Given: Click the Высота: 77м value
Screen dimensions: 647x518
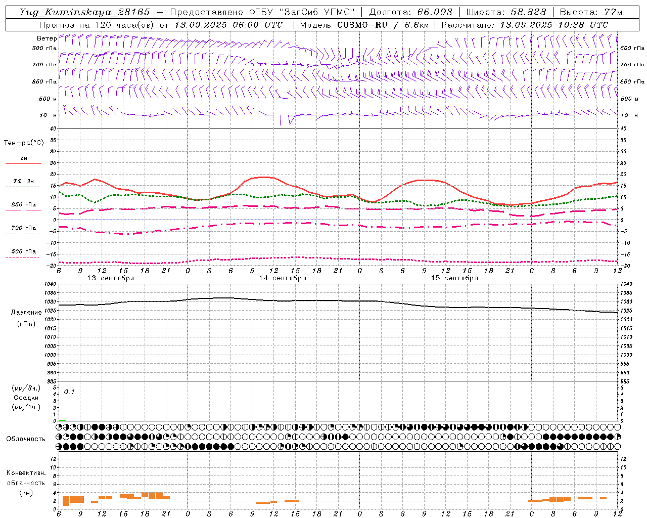Looking at the screenshot, I should 591,12.
